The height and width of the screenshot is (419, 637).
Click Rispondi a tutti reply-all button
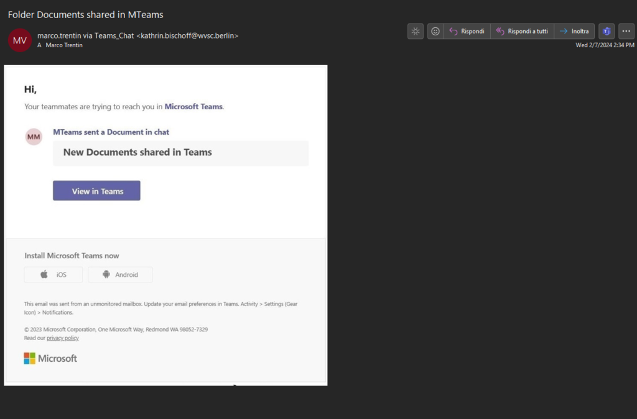point(522,31)
